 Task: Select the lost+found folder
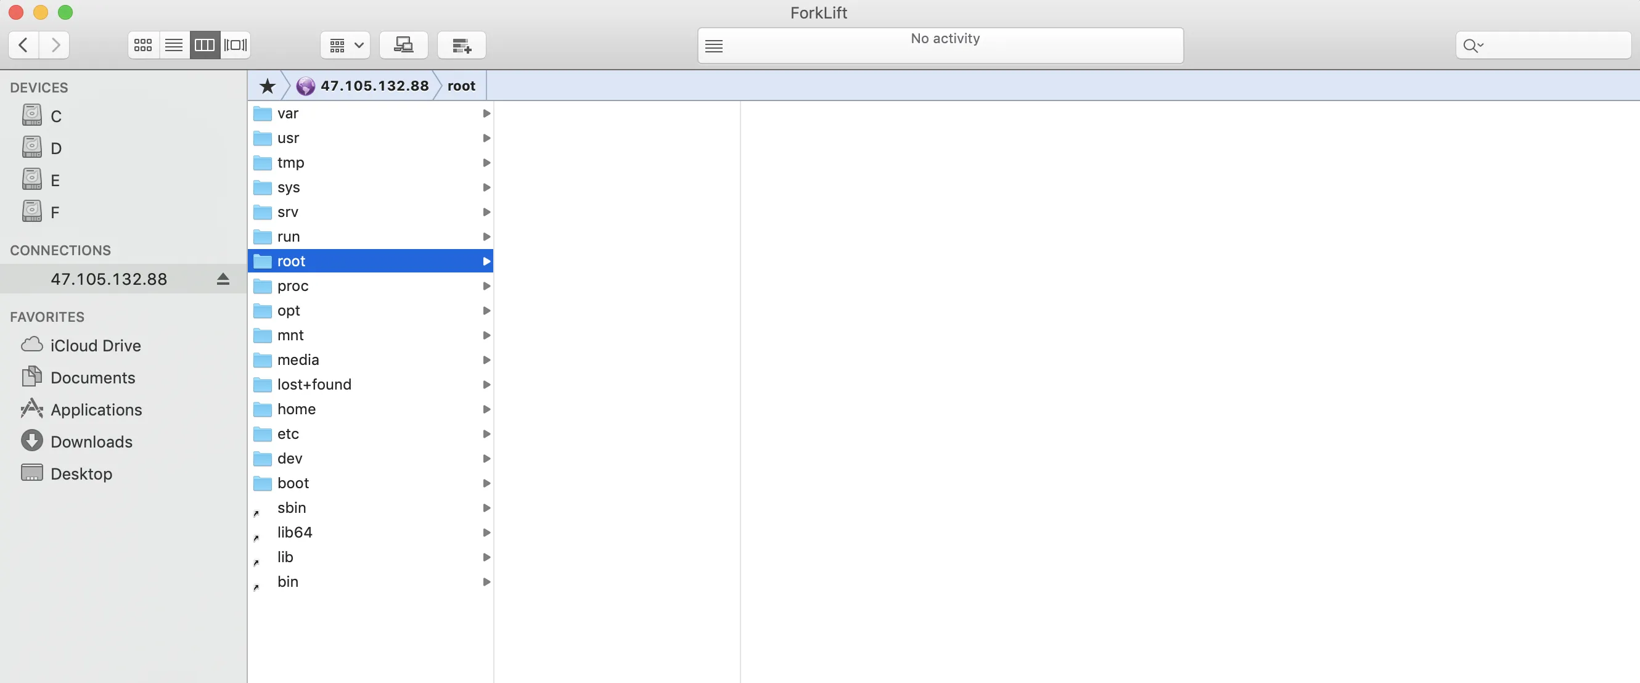point(371,385)
